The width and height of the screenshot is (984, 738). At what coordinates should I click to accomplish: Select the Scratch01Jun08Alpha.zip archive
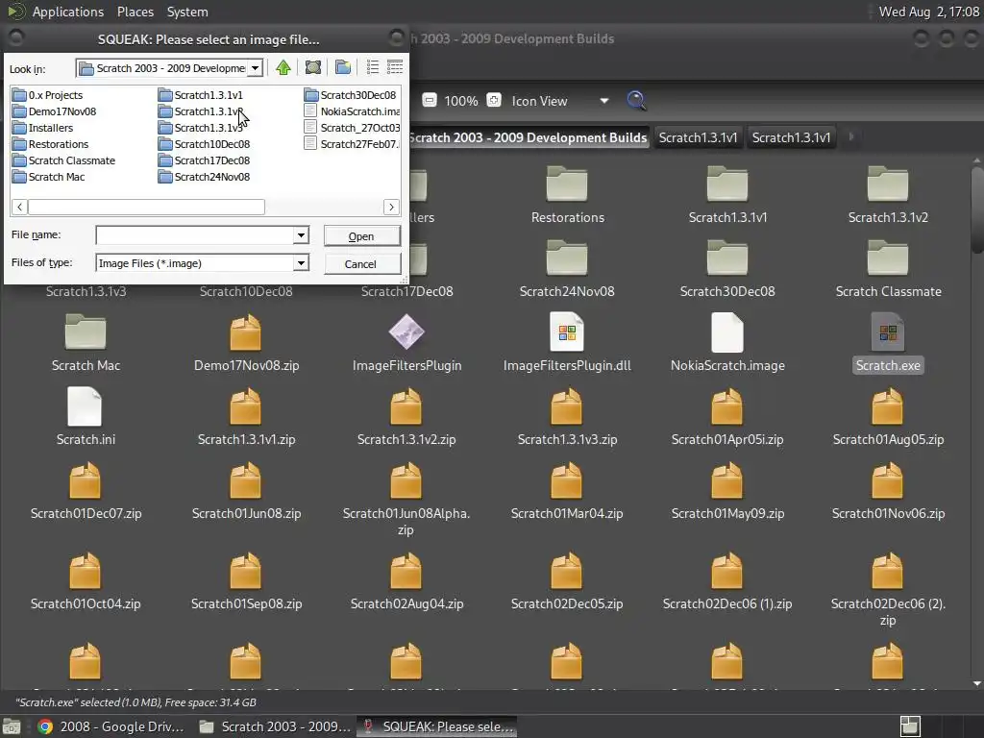[x=406, y=499]
